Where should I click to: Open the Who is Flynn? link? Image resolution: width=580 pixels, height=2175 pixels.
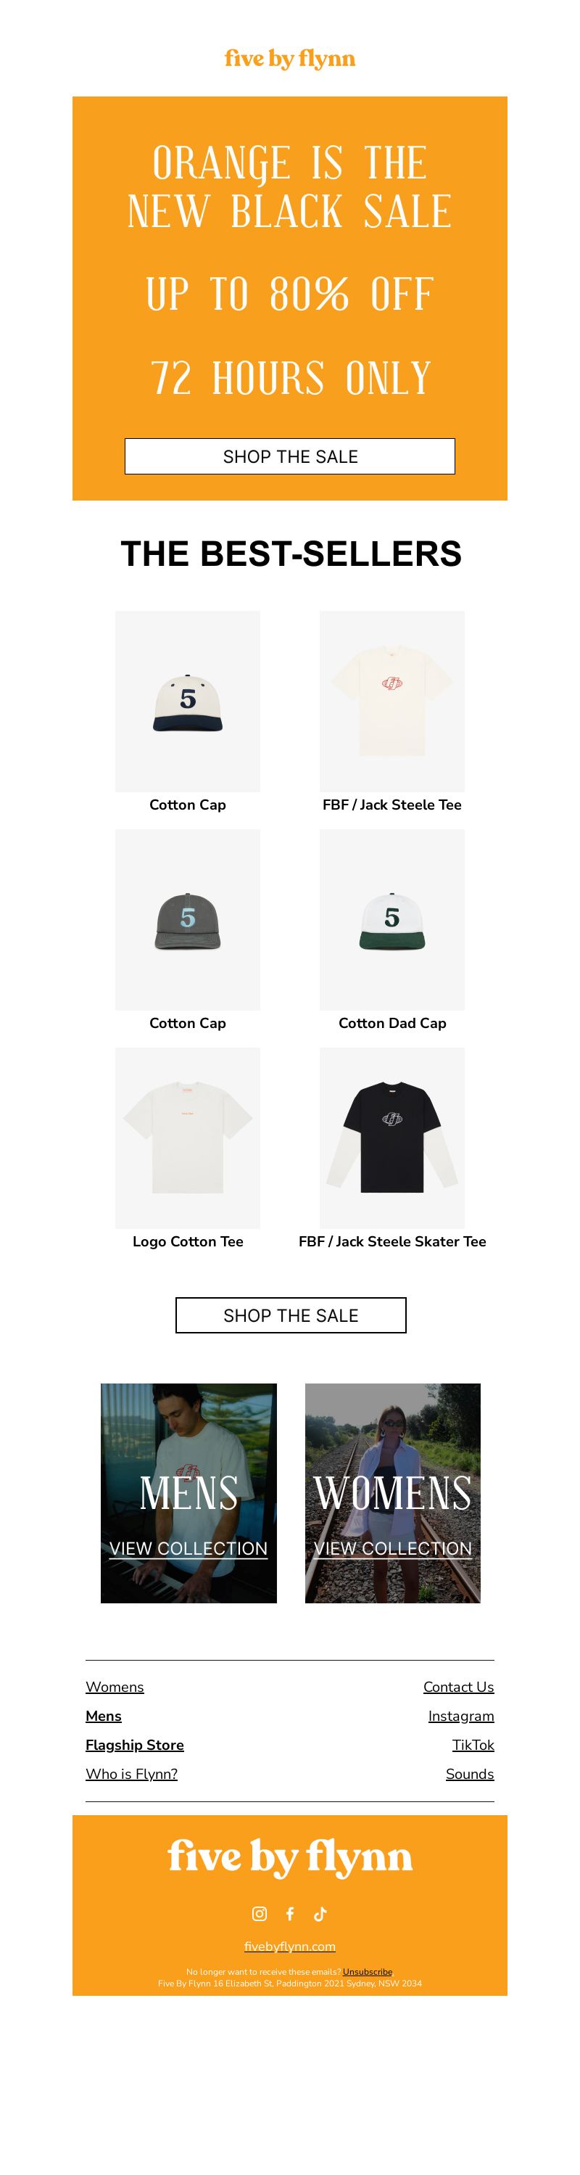[132, 1773]
